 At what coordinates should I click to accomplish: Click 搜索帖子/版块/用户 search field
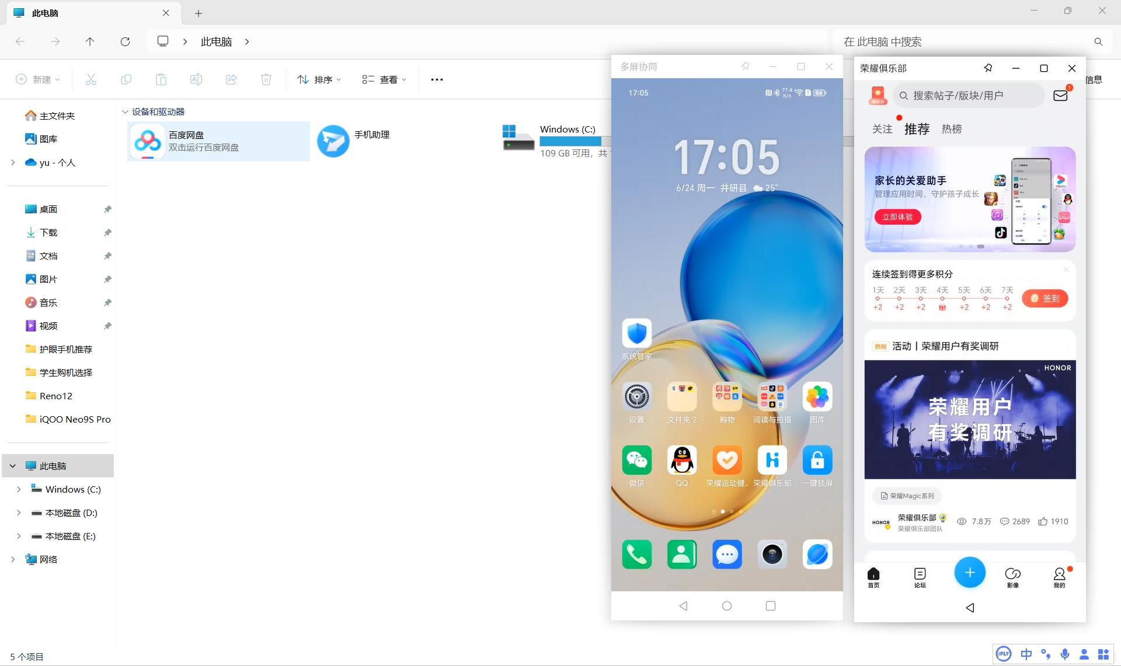click(x=969, y=95)
